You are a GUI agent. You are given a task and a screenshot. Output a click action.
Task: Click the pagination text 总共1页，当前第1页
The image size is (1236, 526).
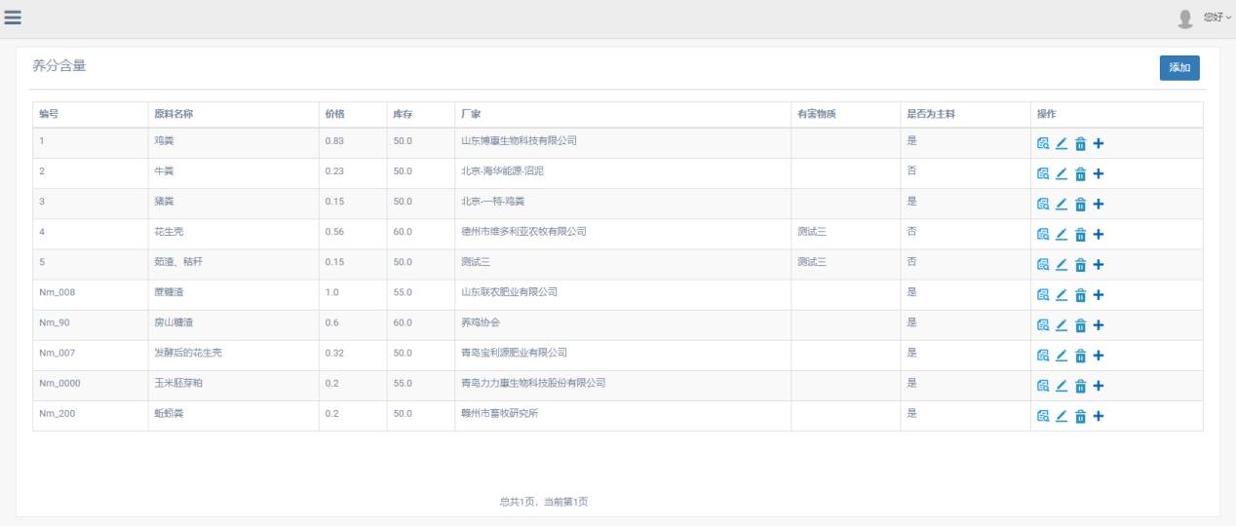pyautogui.click(x=544, y=502)
